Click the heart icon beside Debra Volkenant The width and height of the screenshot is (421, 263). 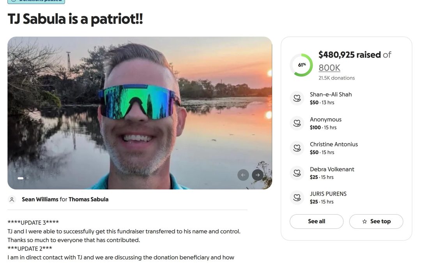pos(297,173)
